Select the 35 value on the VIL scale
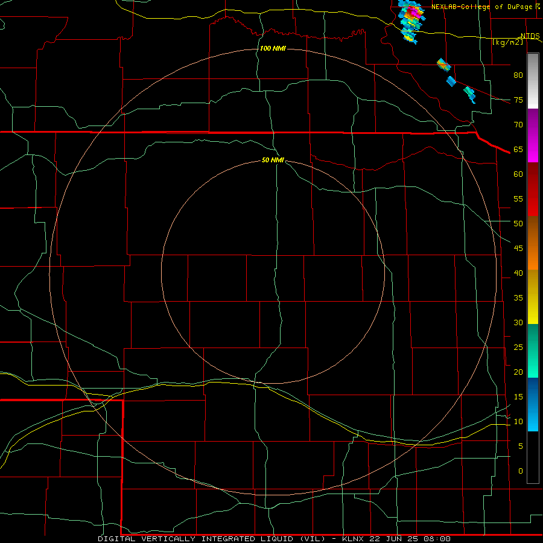Viewport: 543px width, 543px height. pyautogui.click(x=518, y=298)
